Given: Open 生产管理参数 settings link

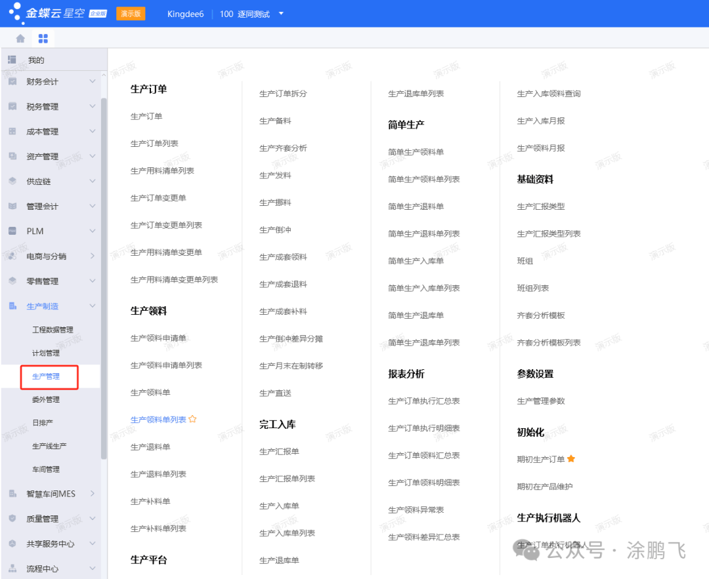Looking at the screenshot, I should coord(541,401).
